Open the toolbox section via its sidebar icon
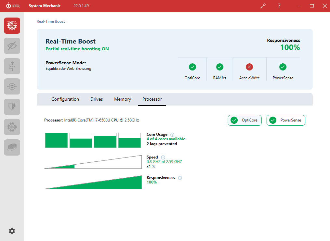330x241 pixels. (12, 127)
